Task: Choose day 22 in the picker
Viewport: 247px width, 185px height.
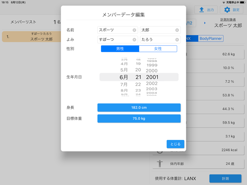Action: point(138,85)
